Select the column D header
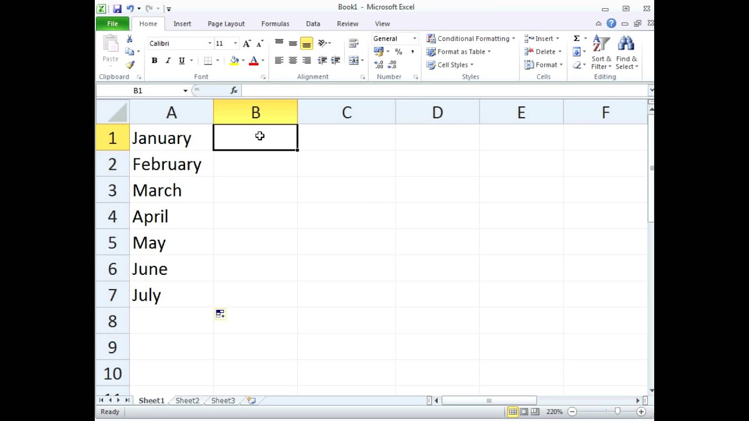This screenshot has width=749, height=421. tap(437, 112)
